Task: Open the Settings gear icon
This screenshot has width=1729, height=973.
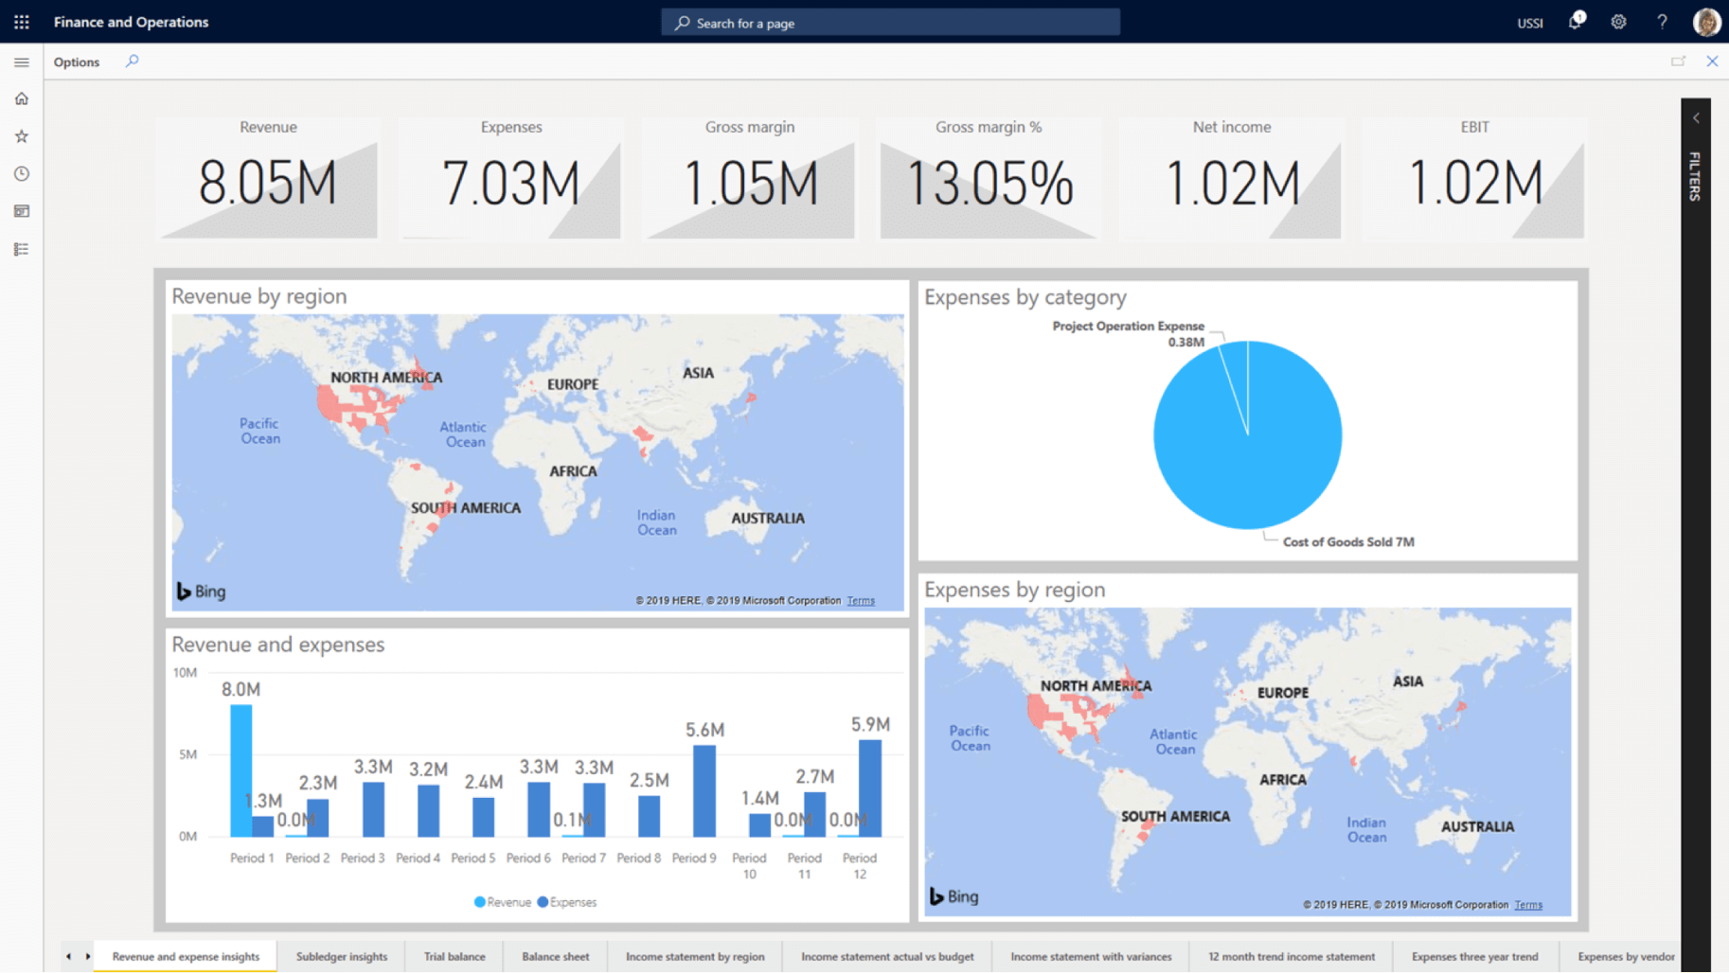Action: pos(1618,22)
